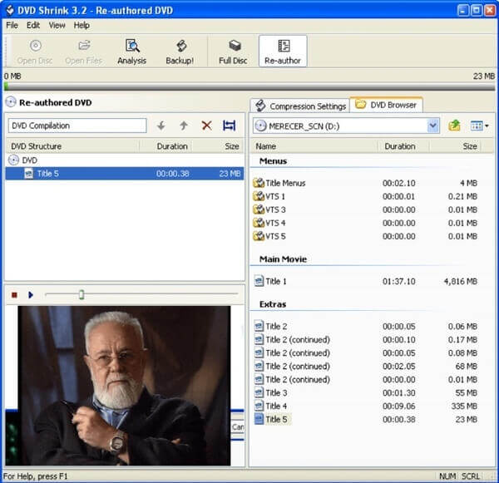Viewport: 499px width, 483px height.
Task: Select the DVD Browser tab
Action: [x=387, y=105]
